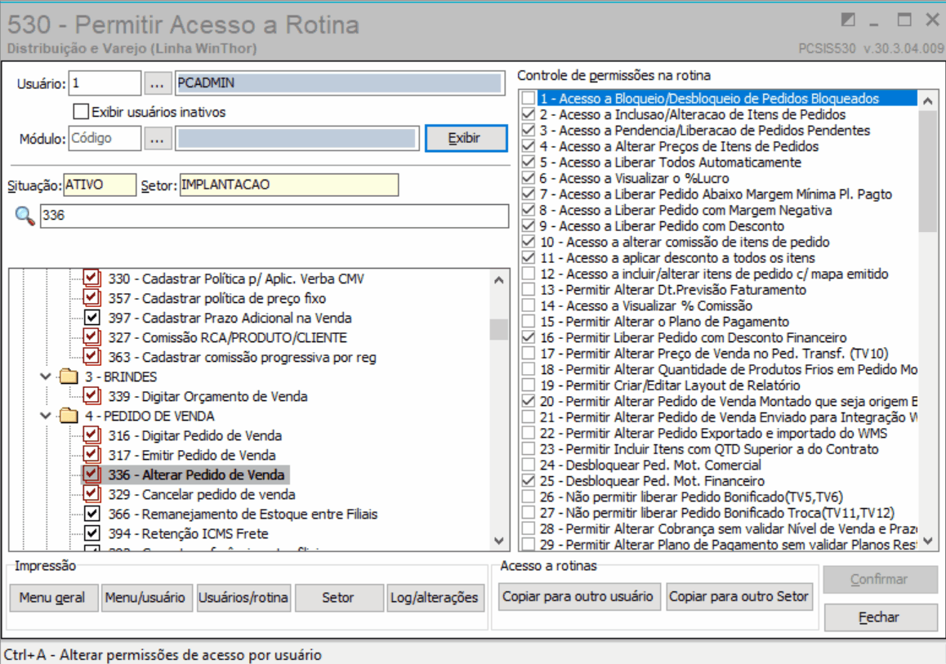
Task: Click the routine search field containing 336
Action: tap(274, 216)
